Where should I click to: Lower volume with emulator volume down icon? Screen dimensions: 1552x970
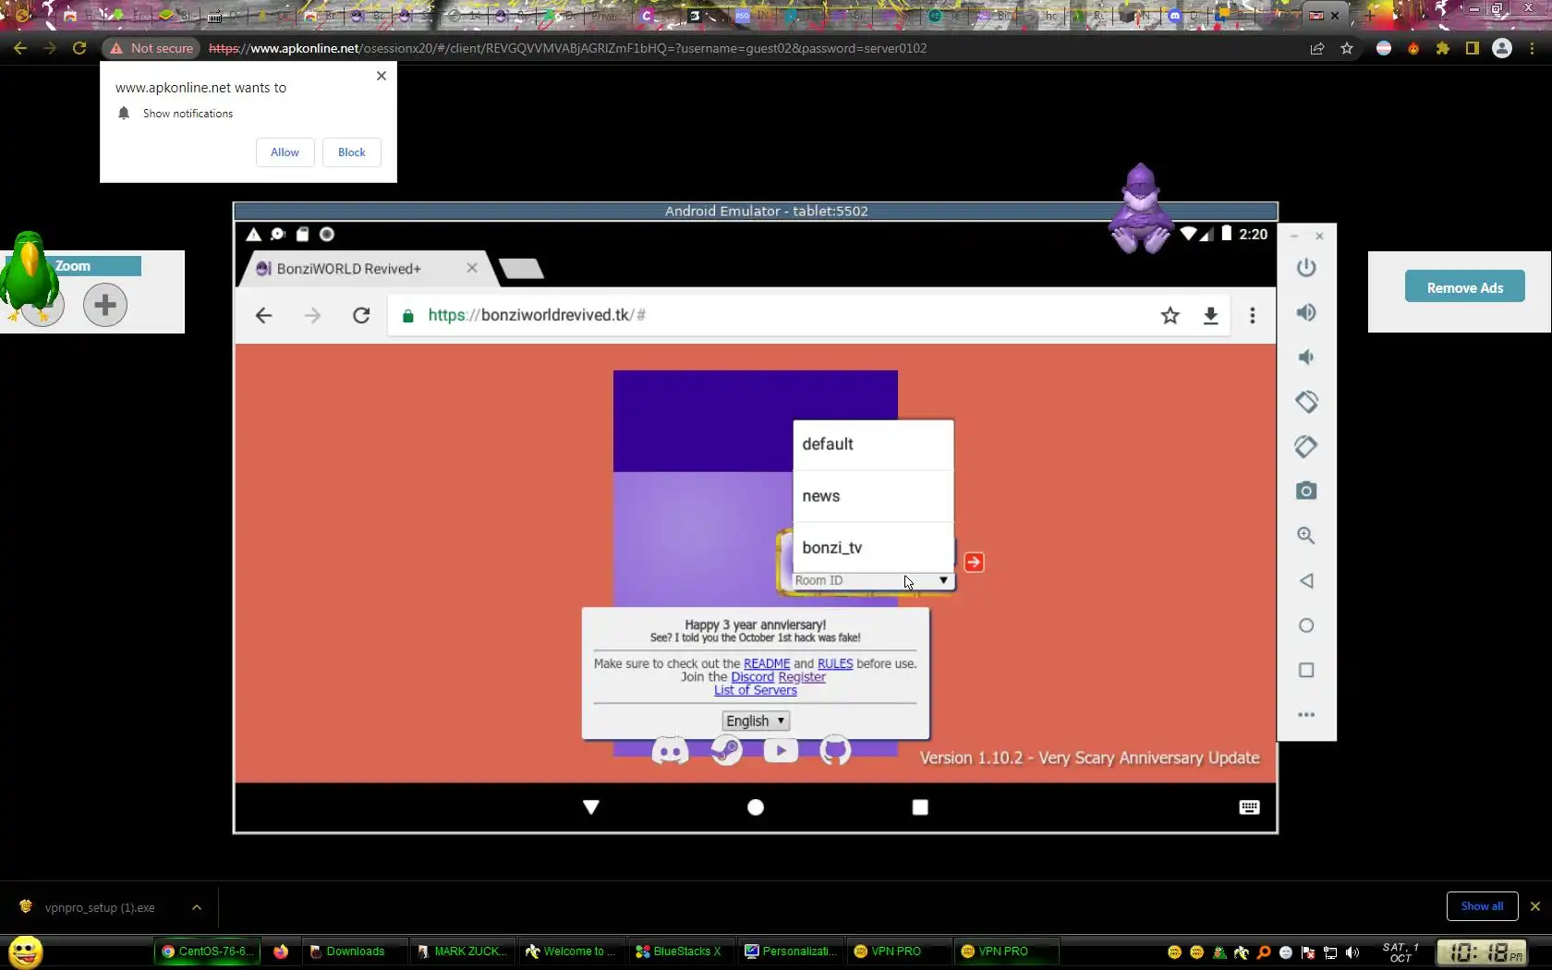[1305, 358]
